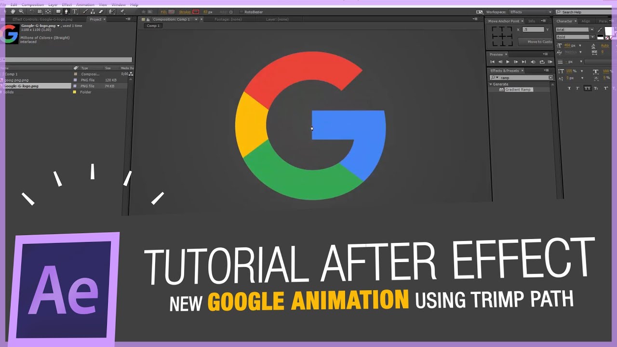Select the Clone Stamp tool

pos(93,12)
